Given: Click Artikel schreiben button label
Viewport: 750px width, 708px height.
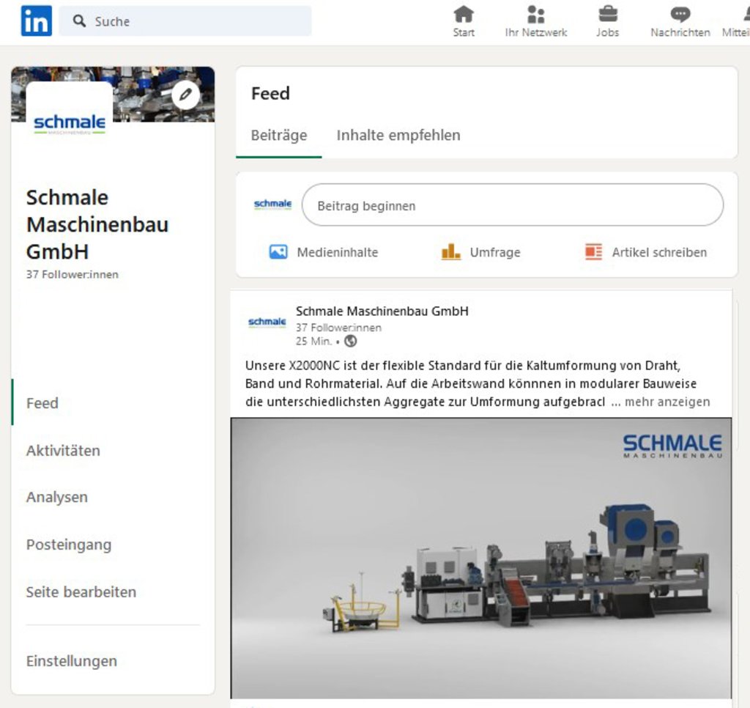Looking at the screenshot, I should [659, 252].
